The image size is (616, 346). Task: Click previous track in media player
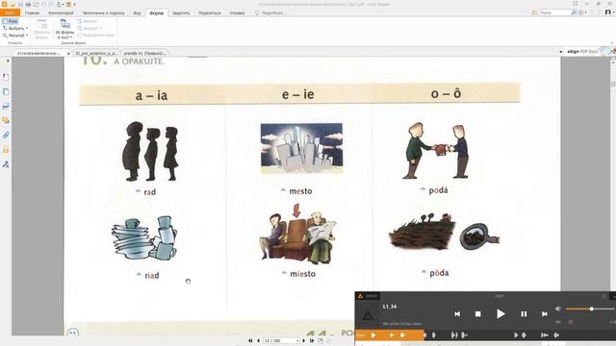[x=457, y=314]
